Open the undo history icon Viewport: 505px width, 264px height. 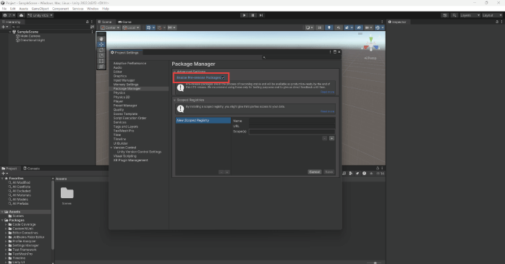tap(445, 15)
